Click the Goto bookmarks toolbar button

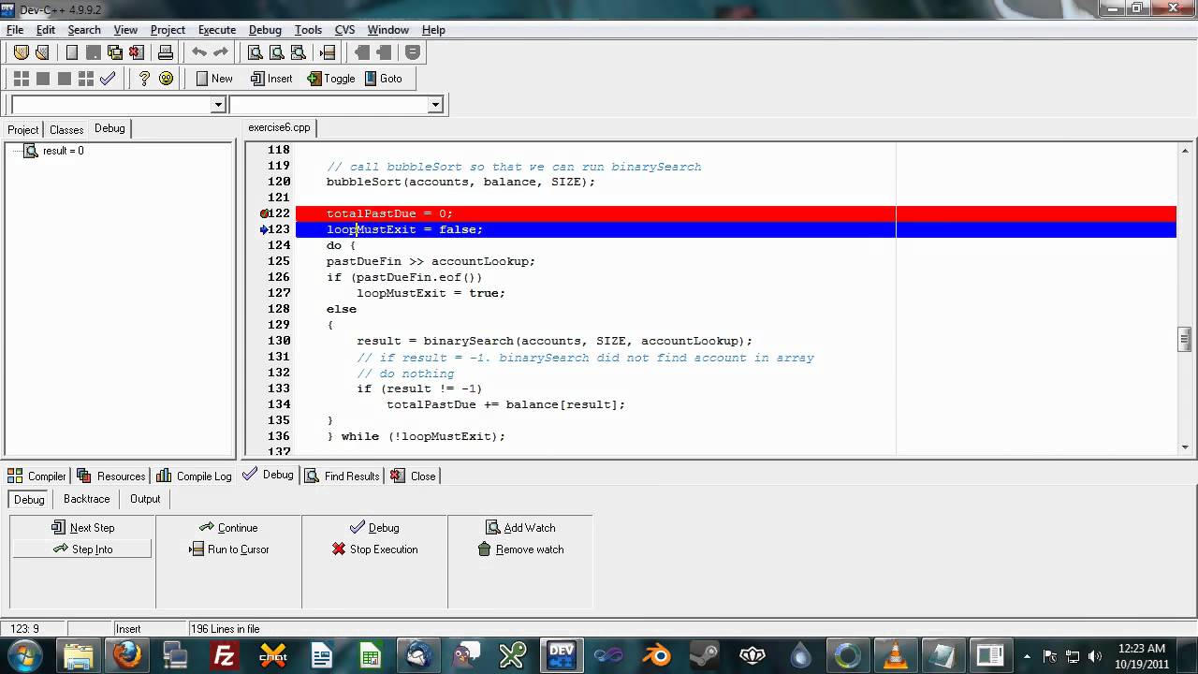384,79
